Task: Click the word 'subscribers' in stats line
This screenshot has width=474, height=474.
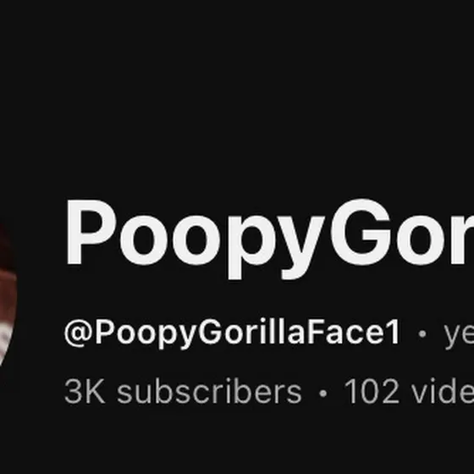Action: tap(209, 391)
